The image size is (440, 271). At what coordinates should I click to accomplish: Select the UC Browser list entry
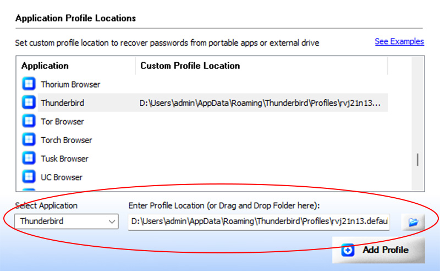62,177
